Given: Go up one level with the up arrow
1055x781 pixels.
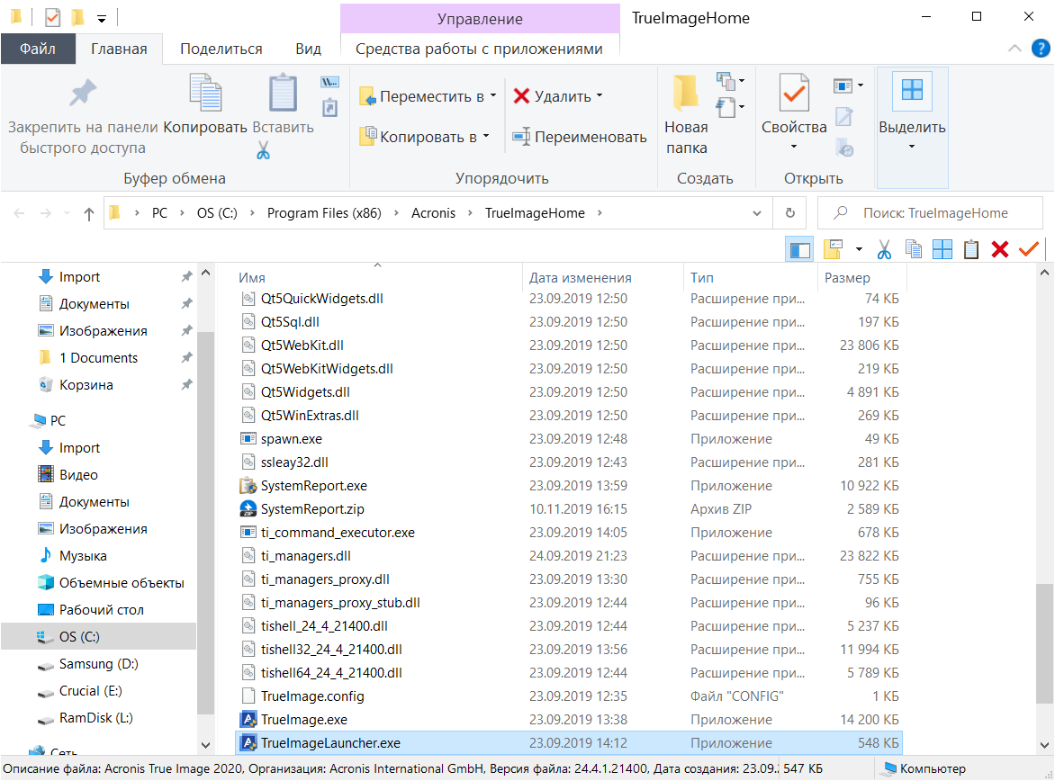Looking at the screenshot, I should (x=89, y=214).
